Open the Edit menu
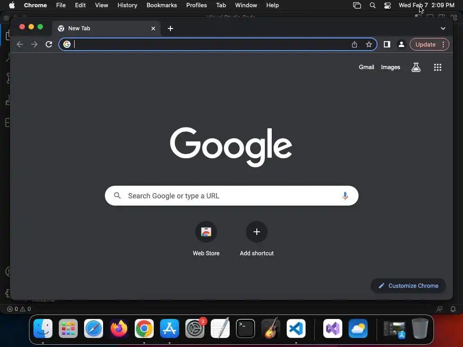463x347 pixels. pyautogui.click(x=80, y=5)
